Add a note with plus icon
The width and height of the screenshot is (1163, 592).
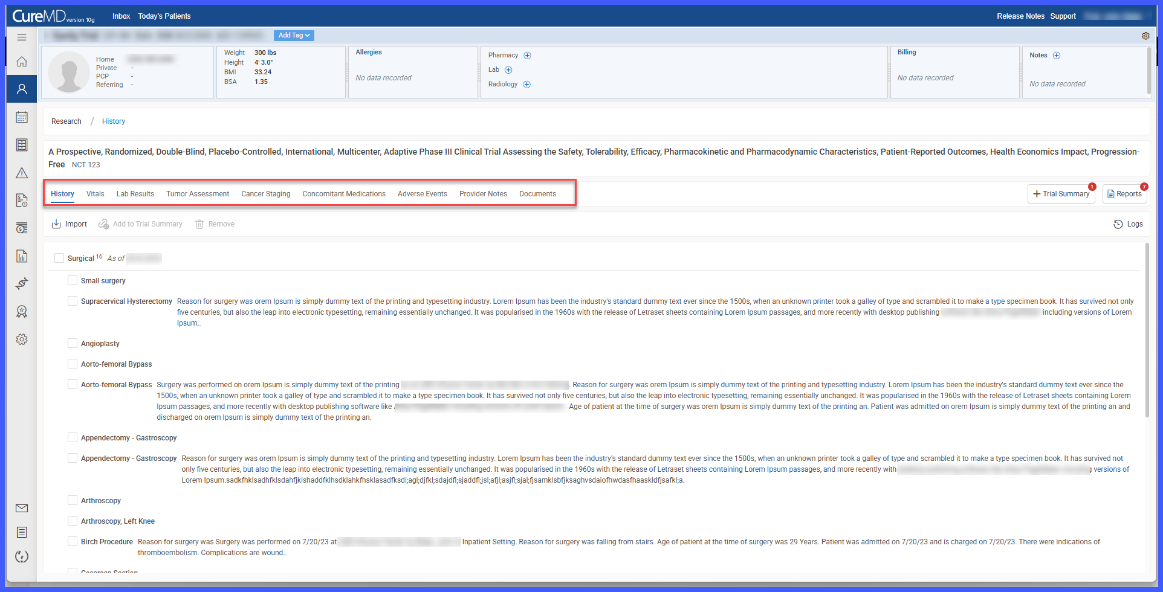tap(1057, 56)
